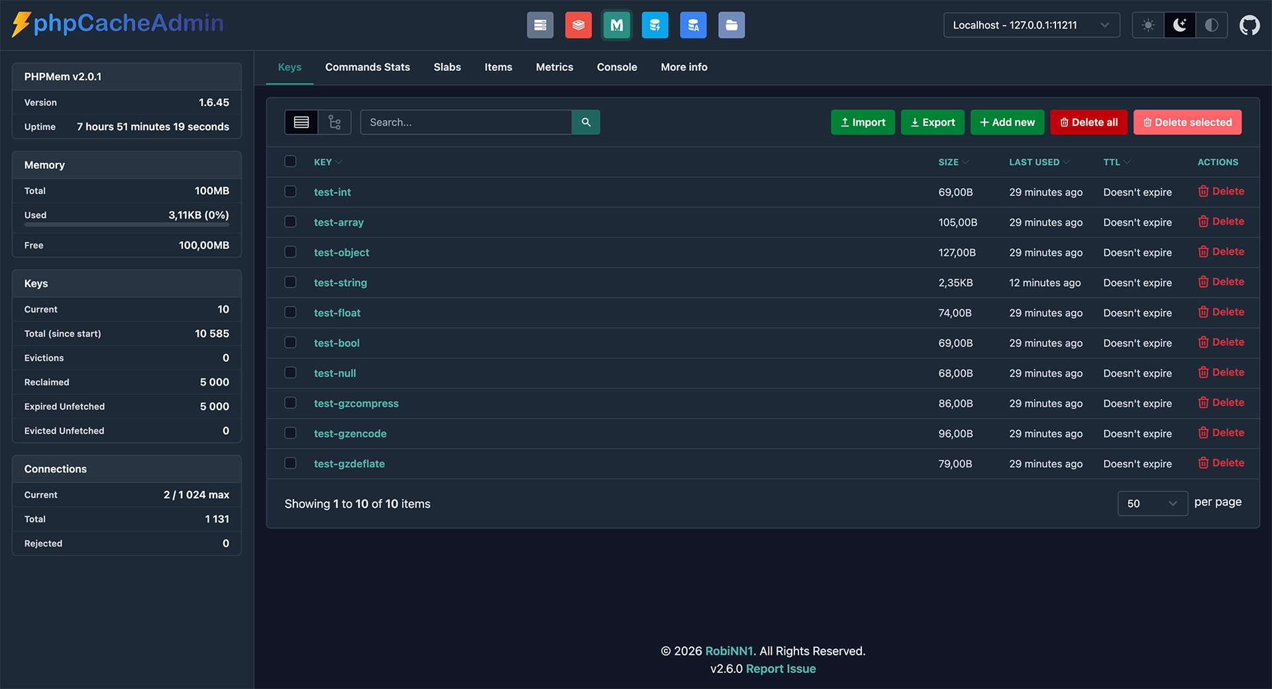This screenshot has width=1272, height=689.
Task: Switch to light theme sun icon
Action: (x=1148, y=25)
